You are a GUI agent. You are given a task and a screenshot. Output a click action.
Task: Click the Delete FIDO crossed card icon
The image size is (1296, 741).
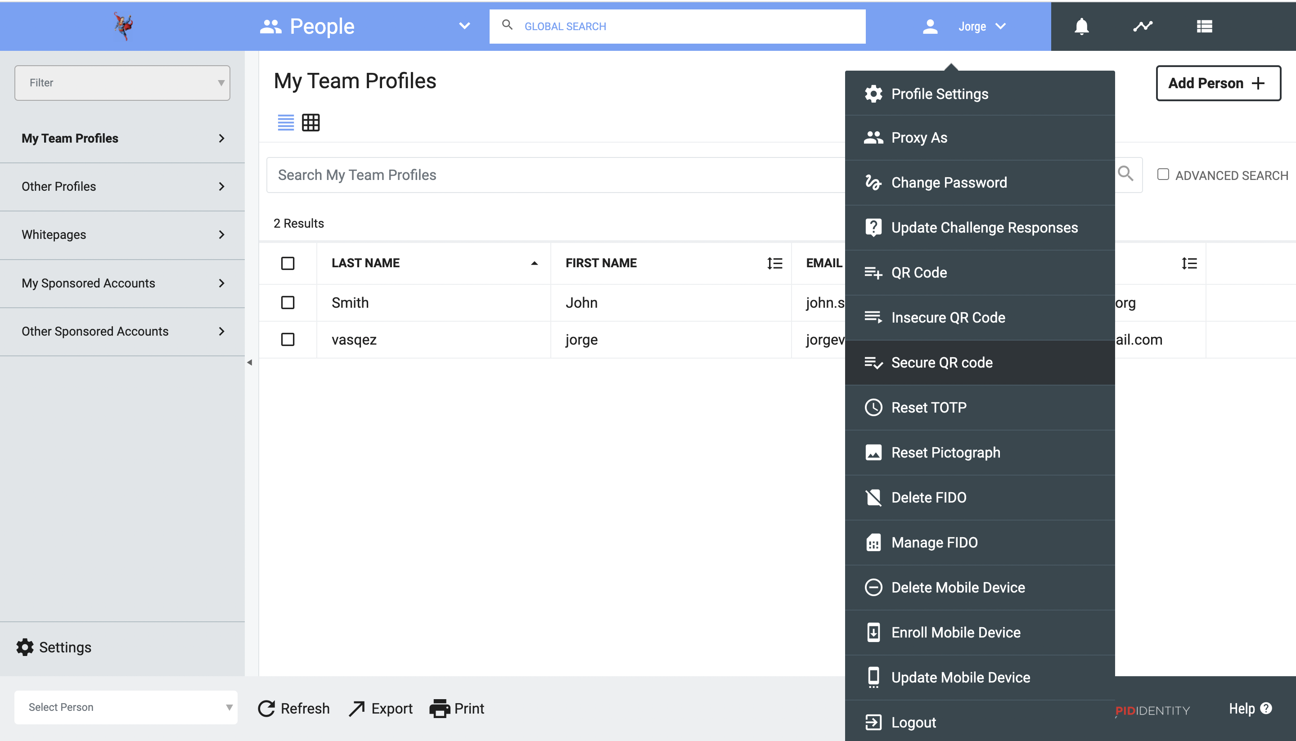pyautogui.click(x=873, y=497)
